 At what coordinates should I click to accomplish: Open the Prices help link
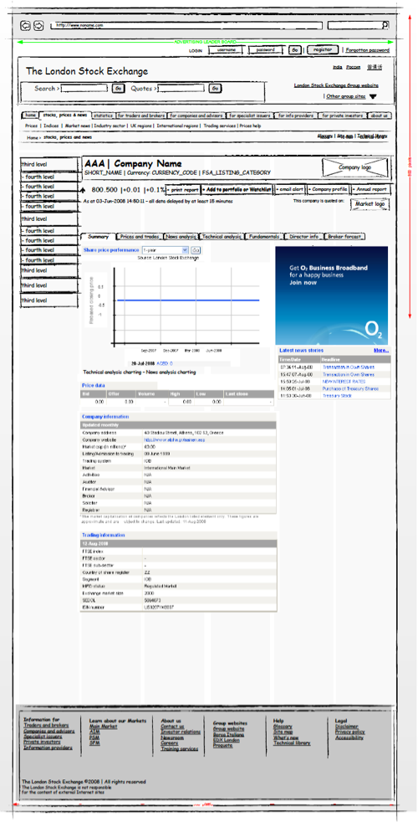[x=250, y=126]
